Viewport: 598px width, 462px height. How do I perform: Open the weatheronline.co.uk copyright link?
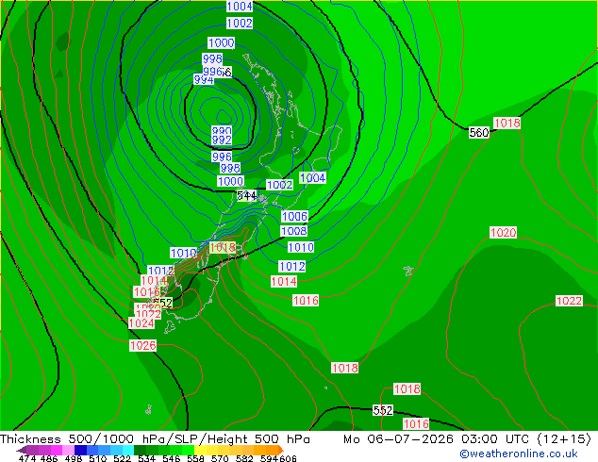coord(519,454)
